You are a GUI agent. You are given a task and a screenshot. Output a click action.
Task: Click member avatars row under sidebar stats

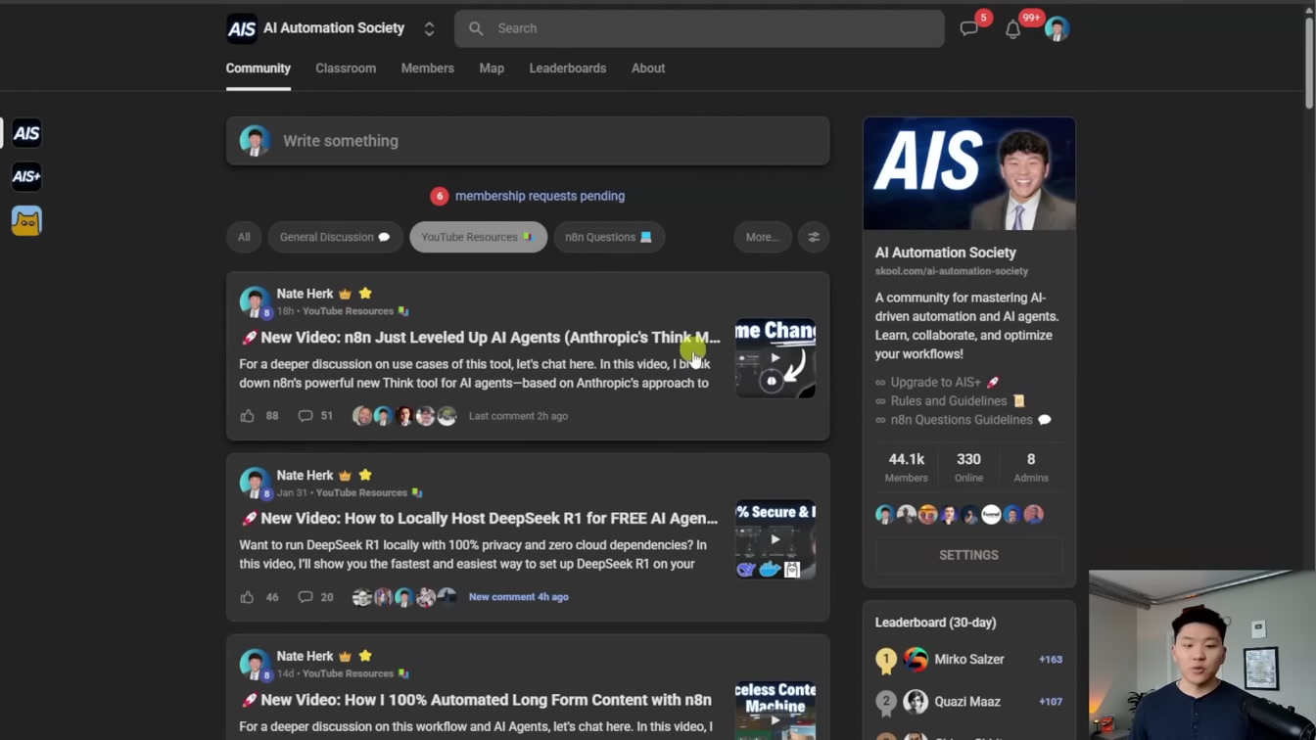click(960, 514)
